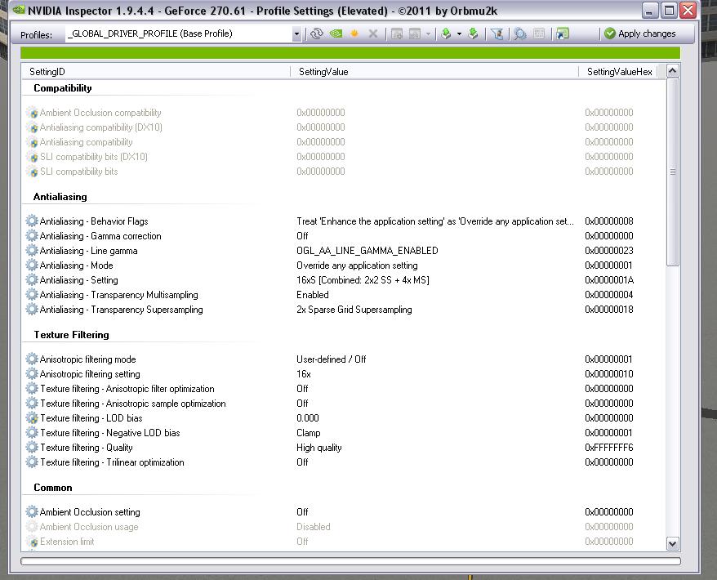Click the SettingID column header
This screenshot has height=580, width=717.
[155, 72]
